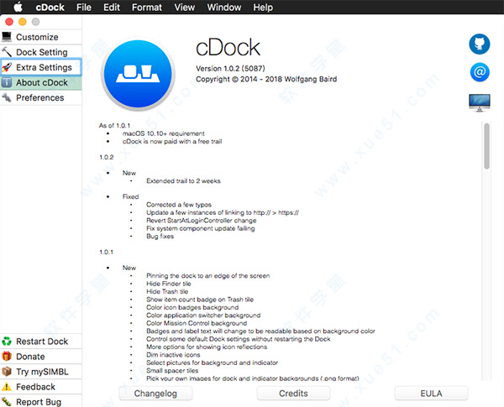The width and height of the screenshot is (504, 407).
Task: Open the Edit menu
Action: pyautogui.click(x=112, y=7)
